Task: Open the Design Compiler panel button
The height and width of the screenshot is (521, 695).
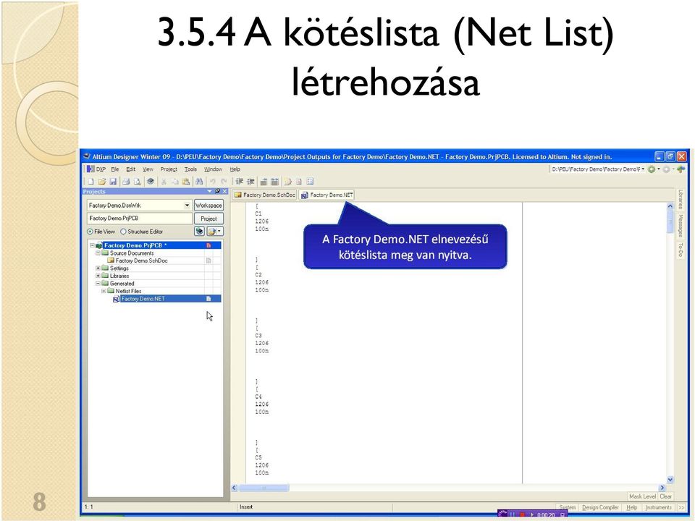Action: coord(600,507)
